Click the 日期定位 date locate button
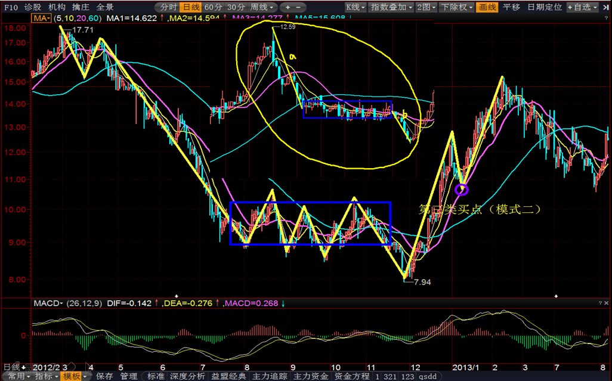 coord(545,7)
